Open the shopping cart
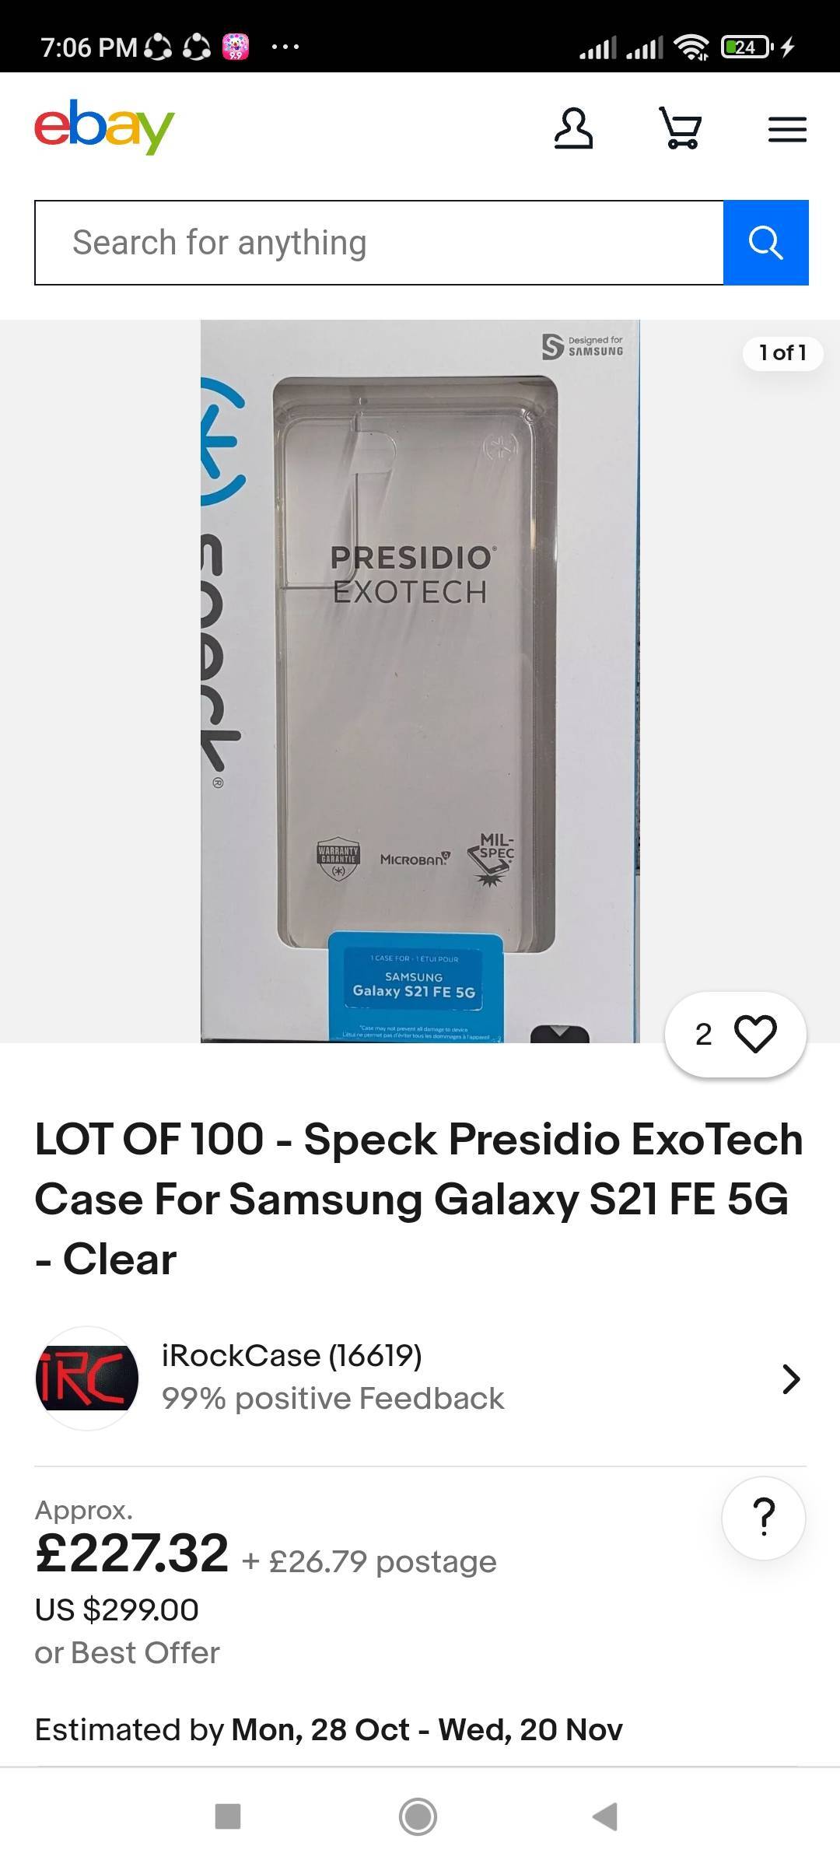Image resolution: width=840 pixels, height=1867 pixels. [681, 128]
